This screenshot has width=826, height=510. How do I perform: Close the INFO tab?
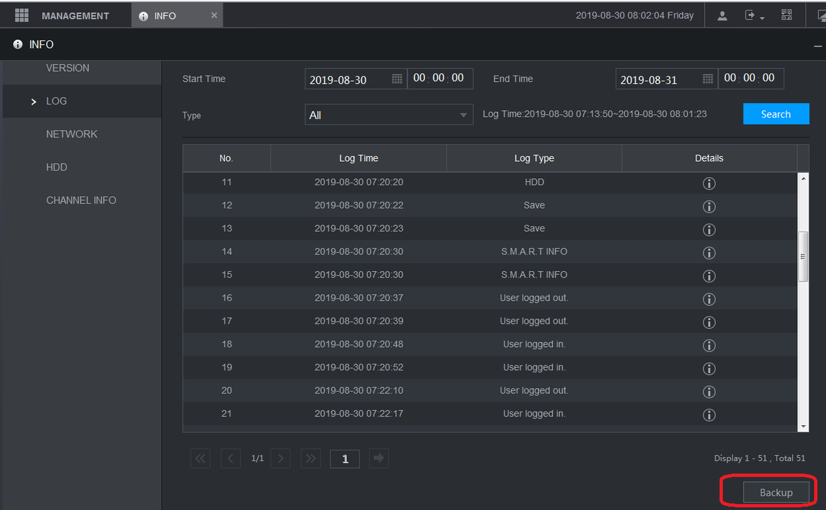(214, 15)
